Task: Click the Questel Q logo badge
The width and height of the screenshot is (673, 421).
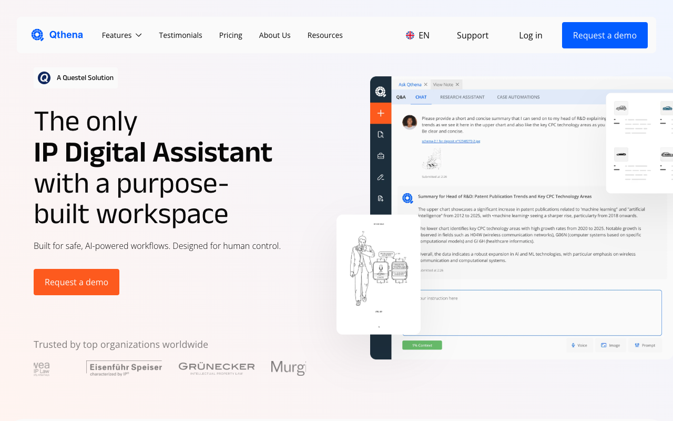Action: 44,78
